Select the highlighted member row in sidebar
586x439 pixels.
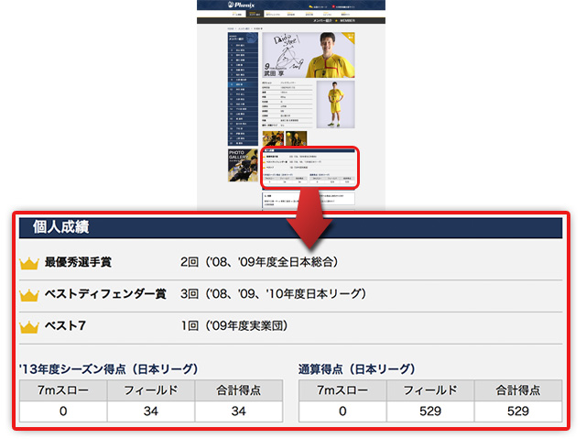243,84
